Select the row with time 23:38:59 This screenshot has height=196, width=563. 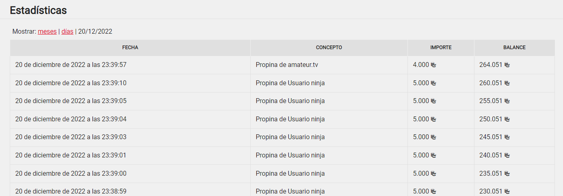click(282, 190)
